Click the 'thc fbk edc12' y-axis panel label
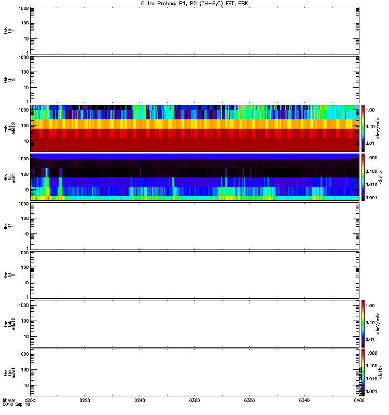 point(9,324)
